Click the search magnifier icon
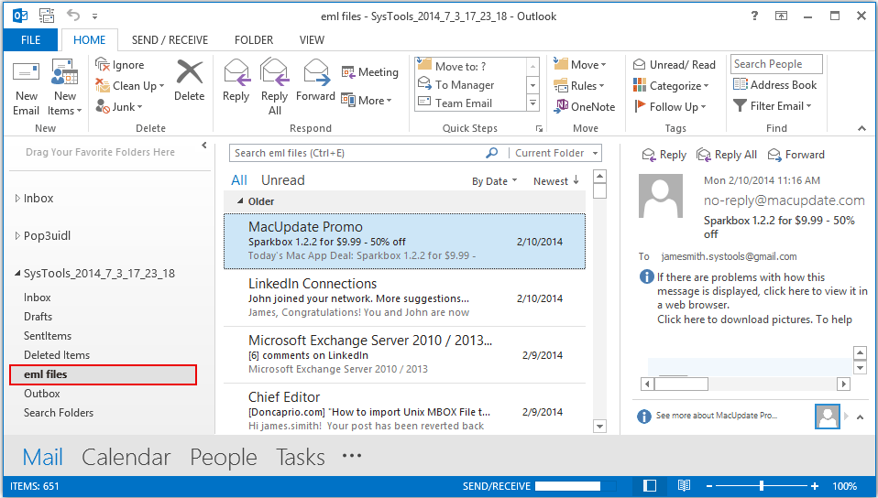 [491, 153]
